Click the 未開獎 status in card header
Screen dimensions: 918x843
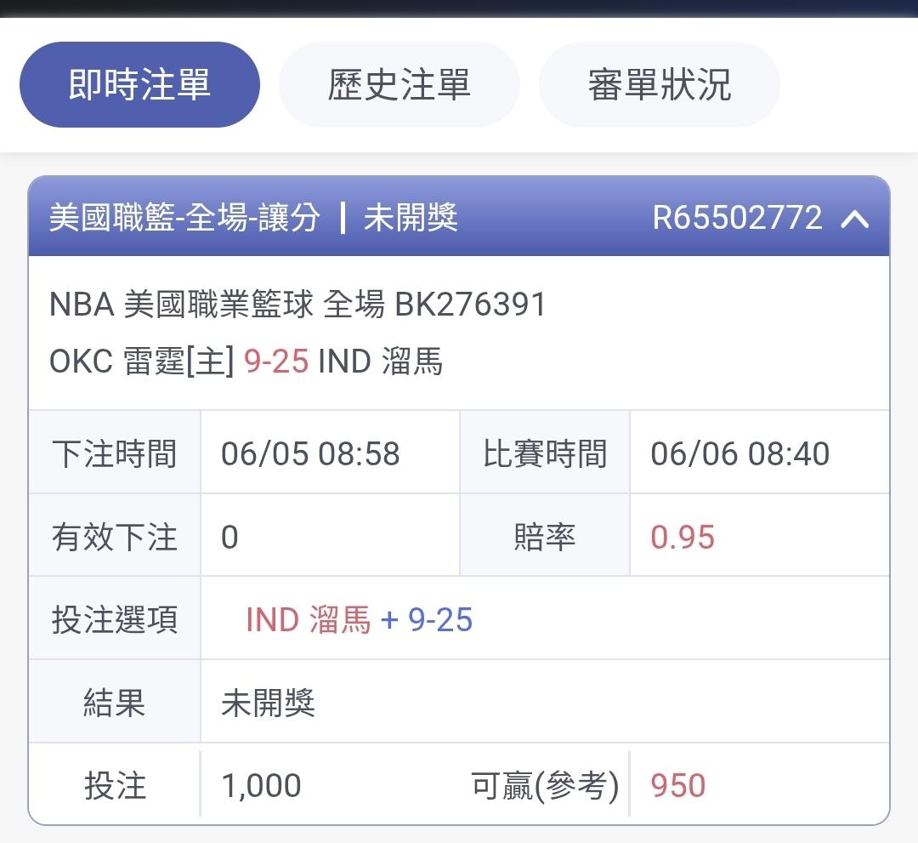point(411,218)
